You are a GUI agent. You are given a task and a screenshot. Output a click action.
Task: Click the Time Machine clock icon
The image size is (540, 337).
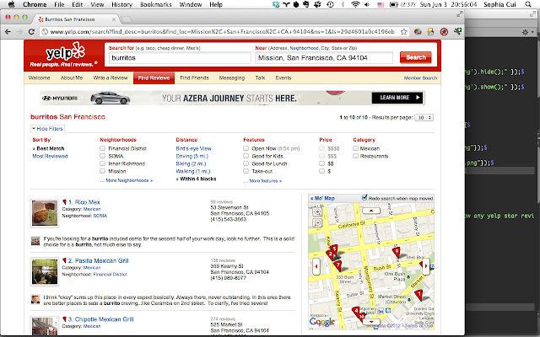pos(330,4)
